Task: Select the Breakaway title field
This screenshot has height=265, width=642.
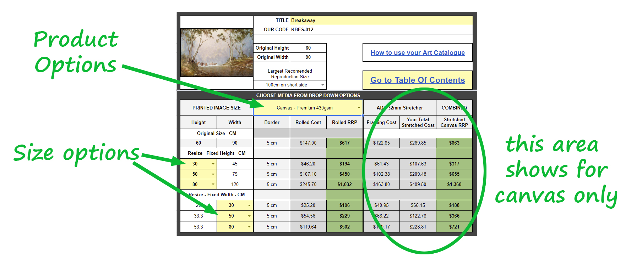Action: click(381, 21)
